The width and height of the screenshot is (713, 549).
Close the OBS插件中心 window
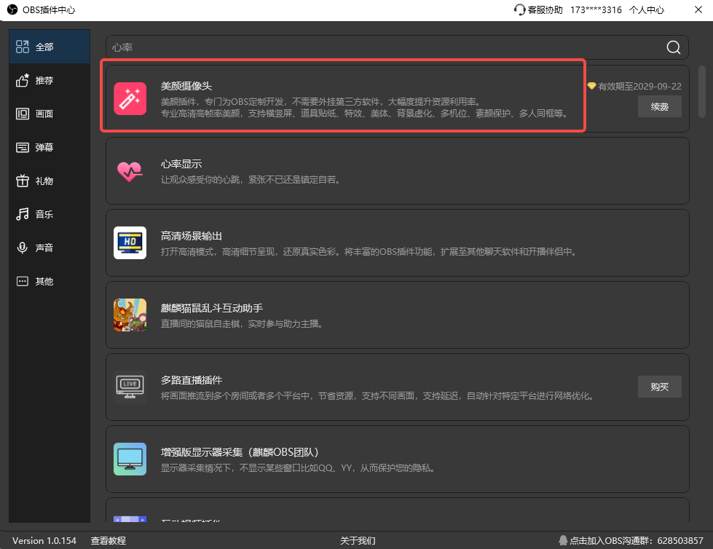(698, 9)
